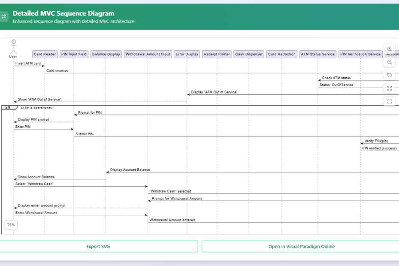
Task: Select the ATM Status Service box
Action: point(318,54)
